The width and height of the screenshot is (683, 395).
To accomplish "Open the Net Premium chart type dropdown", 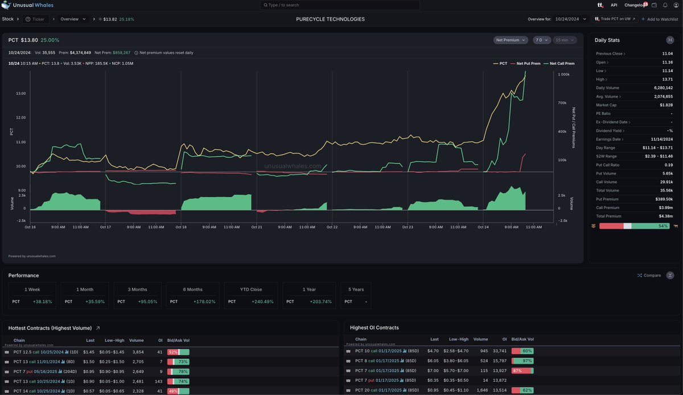I will (x=511, y=40).
